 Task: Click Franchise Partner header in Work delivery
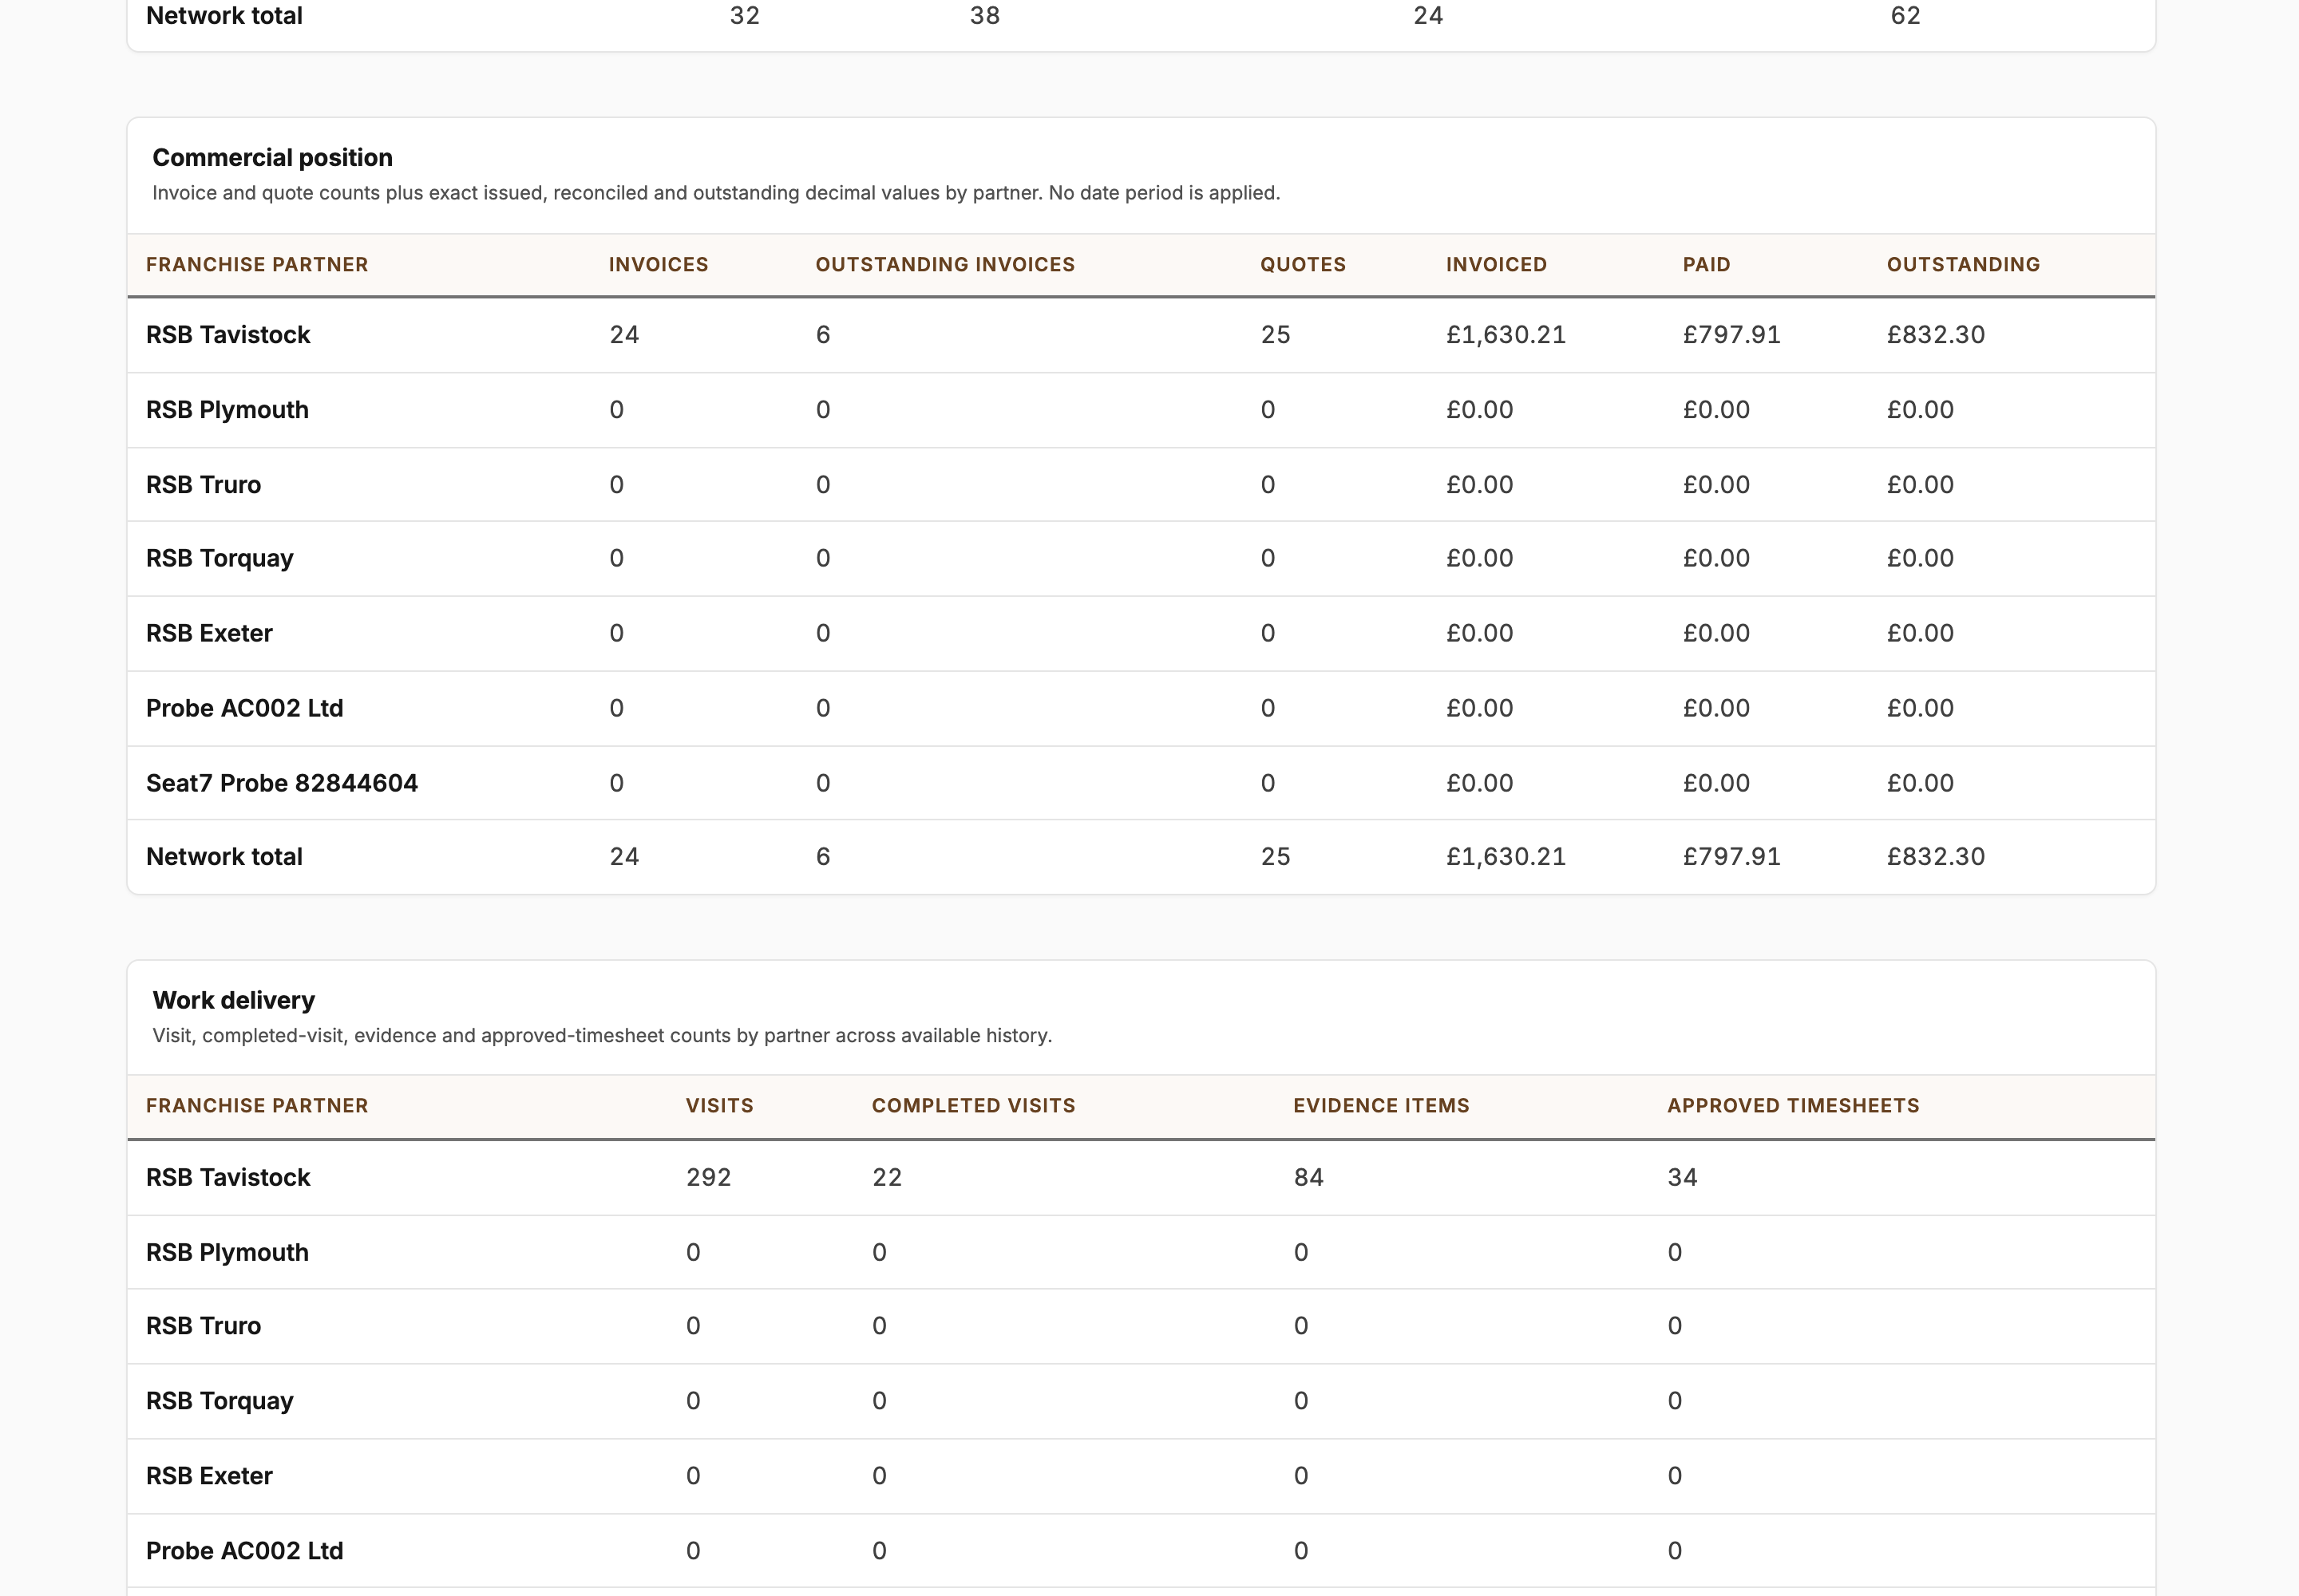click(257, 1106)
